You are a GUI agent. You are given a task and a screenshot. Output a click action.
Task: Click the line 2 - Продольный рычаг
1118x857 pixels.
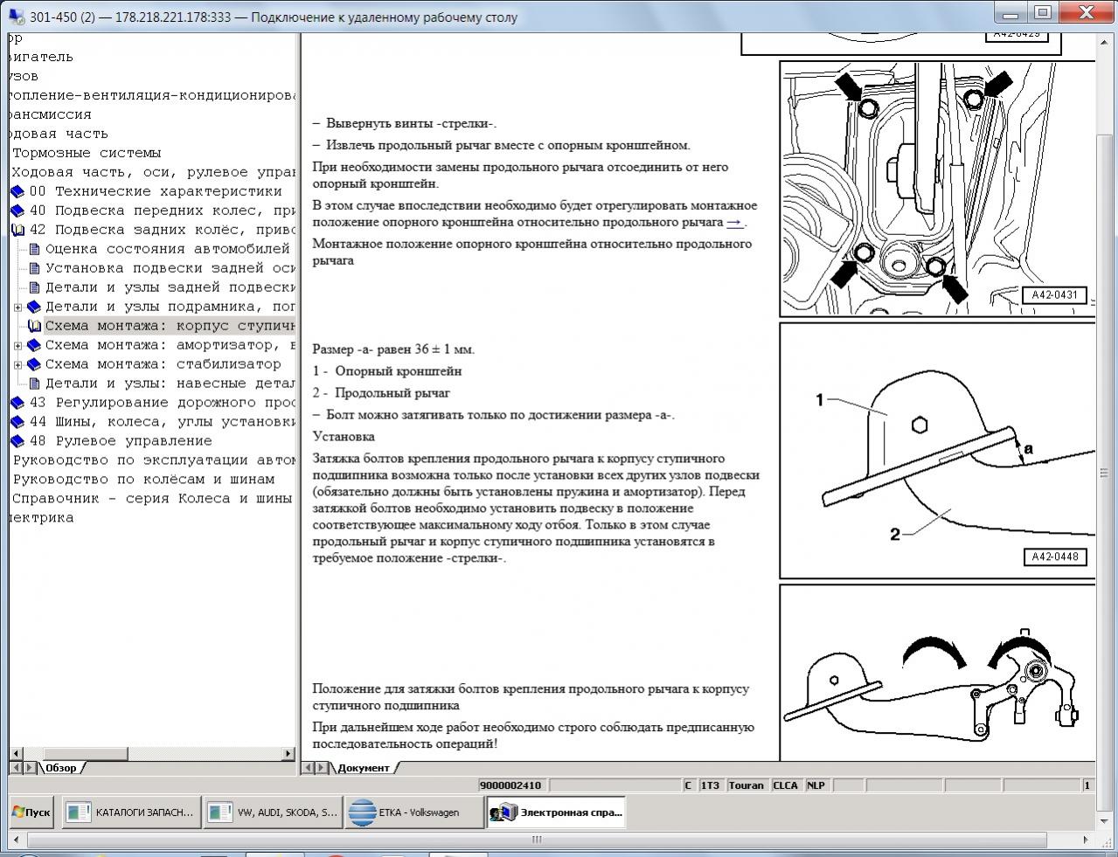382,393
